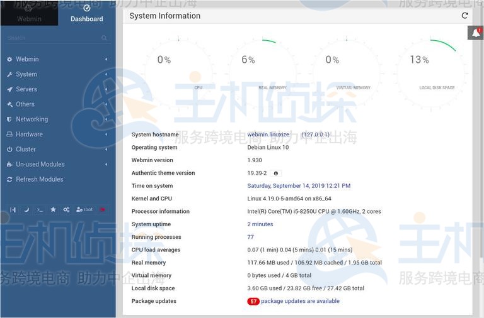
Task: Click the root user button
Action: click(84, 210)
